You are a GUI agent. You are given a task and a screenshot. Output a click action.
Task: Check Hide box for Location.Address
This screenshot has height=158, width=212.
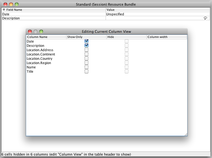[127, 50]
